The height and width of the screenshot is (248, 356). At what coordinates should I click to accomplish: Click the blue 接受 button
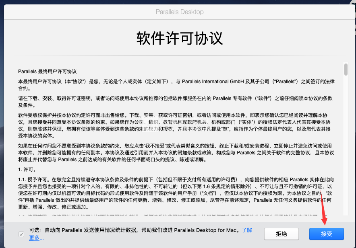[x=326, y=234]
